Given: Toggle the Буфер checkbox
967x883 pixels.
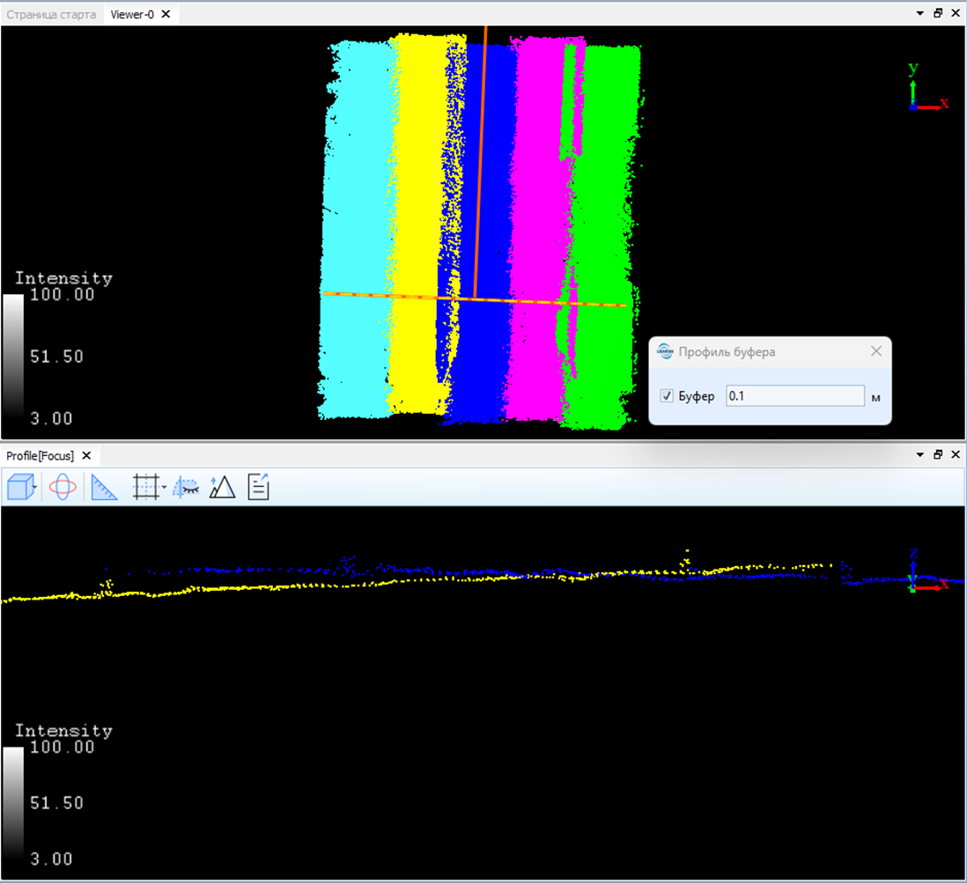Looking at the screenshot, I should [x=667, y=396].
